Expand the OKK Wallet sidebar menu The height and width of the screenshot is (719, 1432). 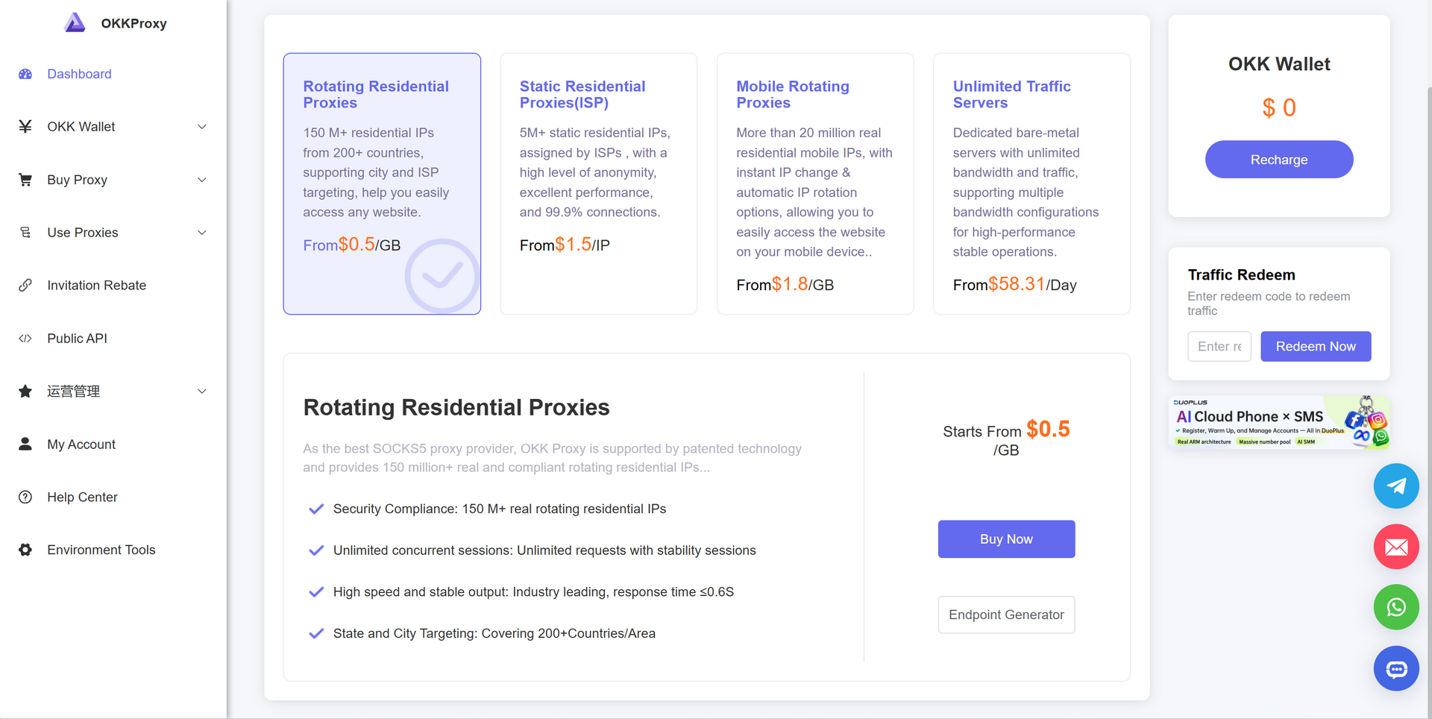tap(113, 127)
